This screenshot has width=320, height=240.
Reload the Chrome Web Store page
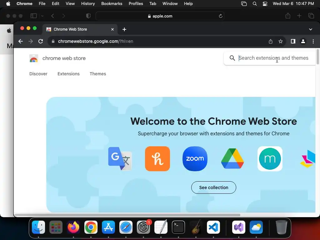[x=41, y=42]
